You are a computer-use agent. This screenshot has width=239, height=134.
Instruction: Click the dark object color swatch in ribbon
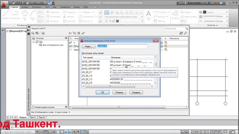[205, 12]
